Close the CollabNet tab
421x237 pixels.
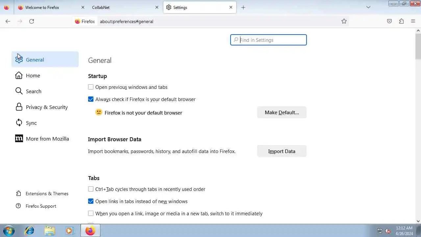[x=157, y=7]
